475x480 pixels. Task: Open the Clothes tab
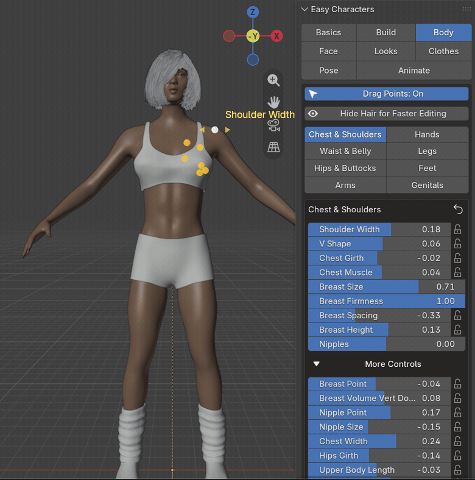(443, 52)
